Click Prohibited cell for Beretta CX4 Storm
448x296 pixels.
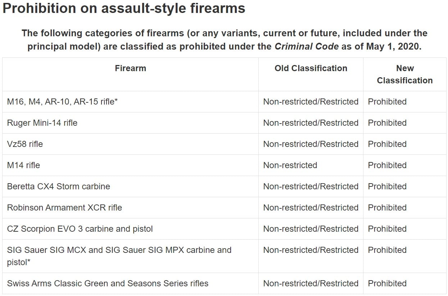point(387,186)
